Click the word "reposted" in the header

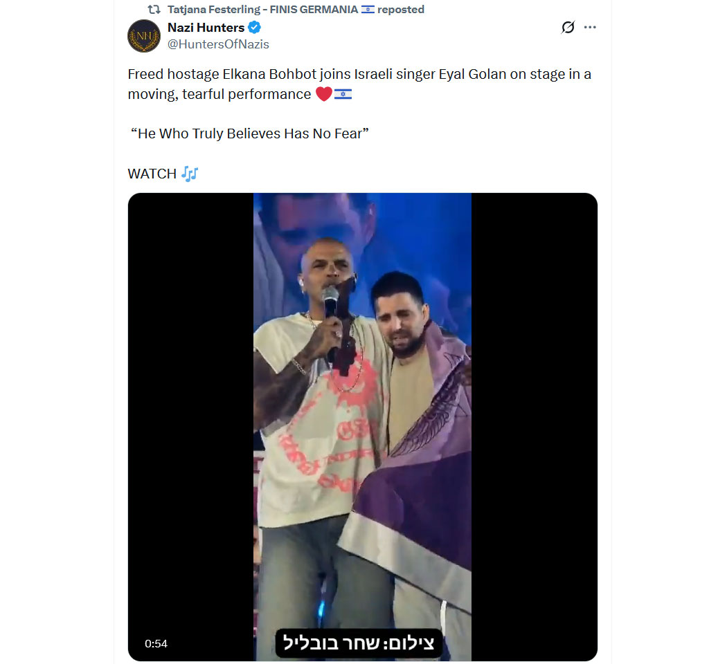401,10
